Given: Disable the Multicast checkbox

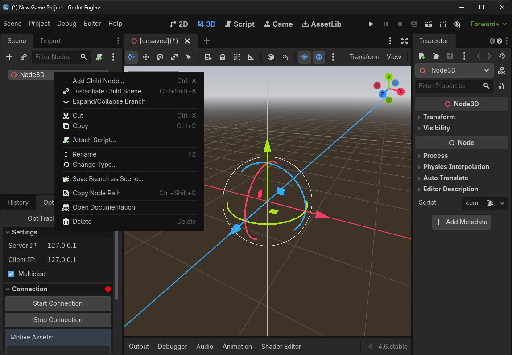Looking at the screenshot, I should [11, 274].
